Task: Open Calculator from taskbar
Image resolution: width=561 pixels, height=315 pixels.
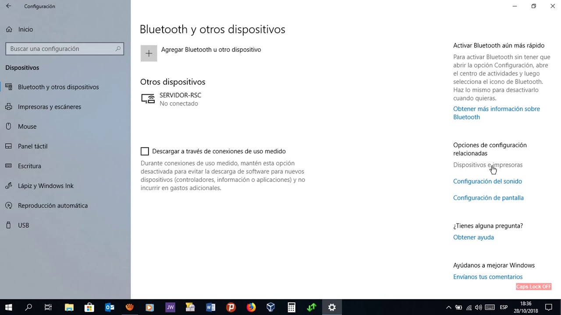Action: click(291, 307)
